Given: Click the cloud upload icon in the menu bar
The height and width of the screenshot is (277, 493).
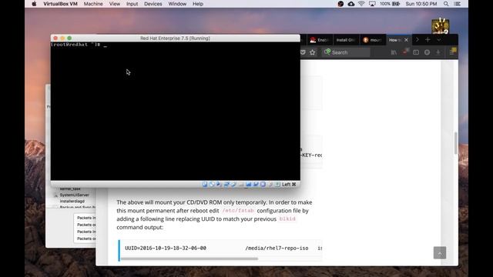Looking at the screenshot, I should click(x=351, y=4).
